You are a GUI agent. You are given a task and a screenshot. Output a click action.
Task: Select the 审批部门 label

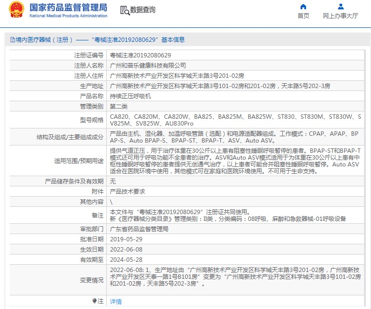(92, 229)
